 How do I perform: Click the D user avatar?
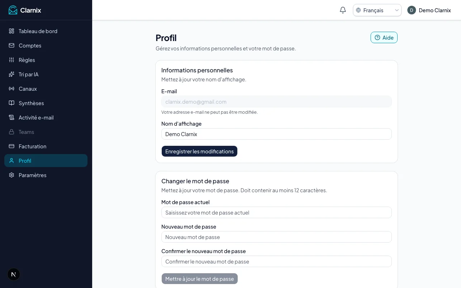(x=412, y=10)
